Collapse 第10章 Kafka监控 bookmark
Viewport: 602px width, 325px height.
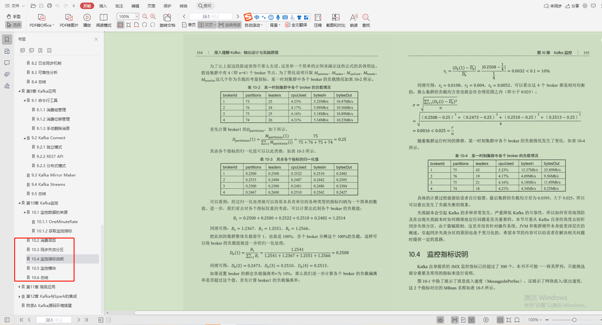click(19, 203)
